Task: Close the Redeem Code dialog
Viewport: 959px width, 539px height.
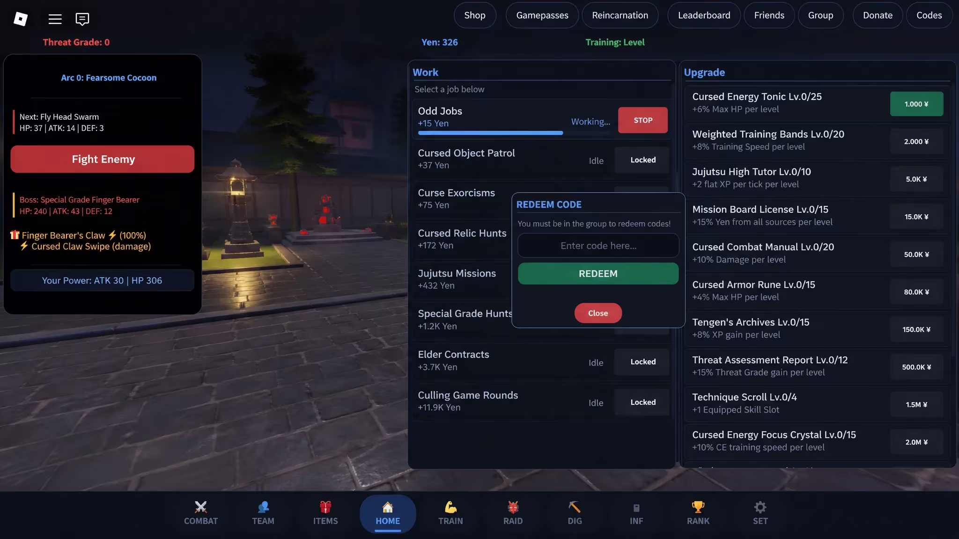Action: pos(598,313)
